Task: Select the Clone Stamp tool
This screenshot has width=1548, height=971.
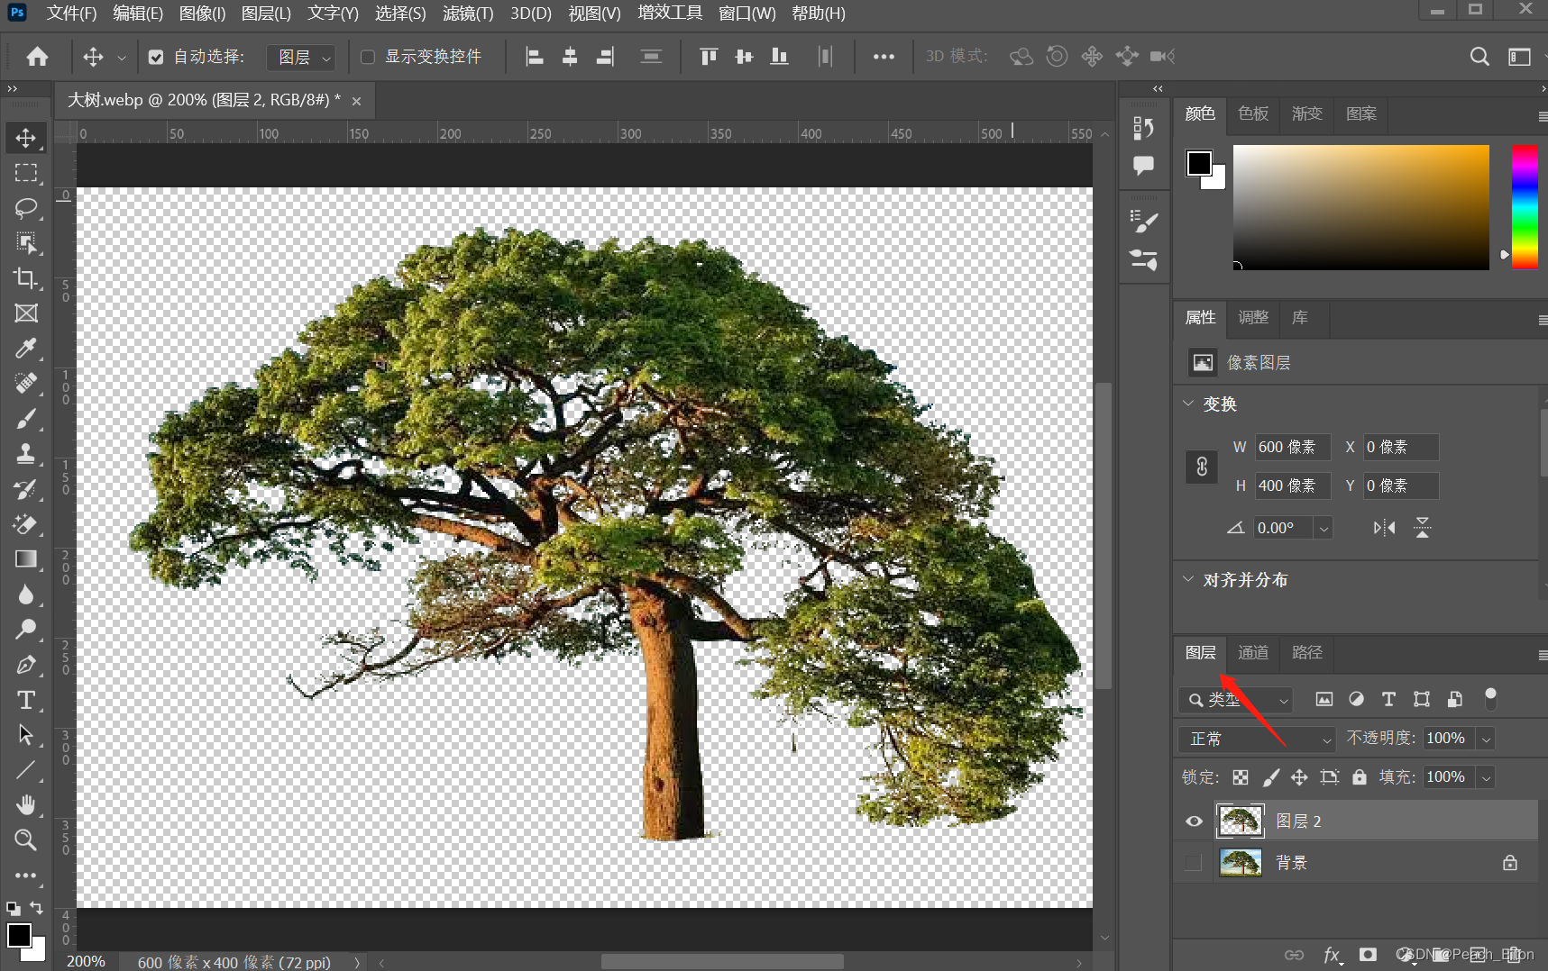Action: point(26,454)
